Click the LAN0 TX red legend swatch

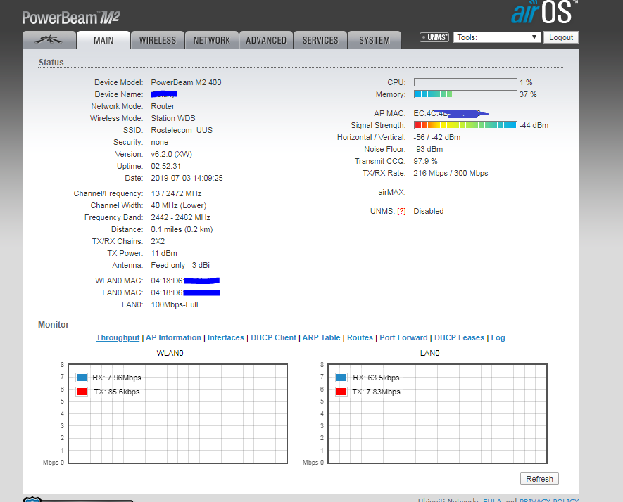341,392
